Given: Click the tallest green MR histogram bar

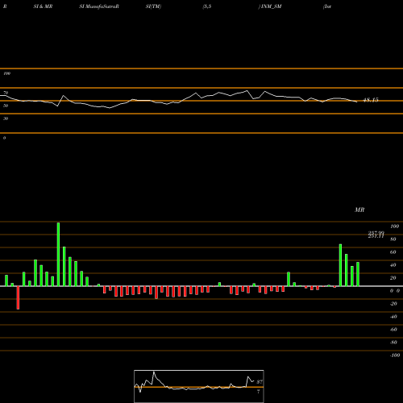Looking at the screenshot, I should tap(58, 254).
